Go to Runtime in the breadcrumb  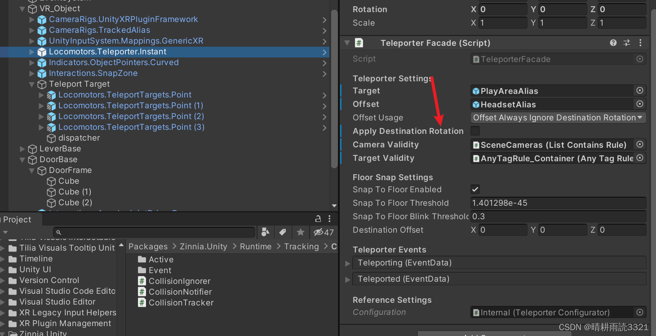(x=256, y=247)
